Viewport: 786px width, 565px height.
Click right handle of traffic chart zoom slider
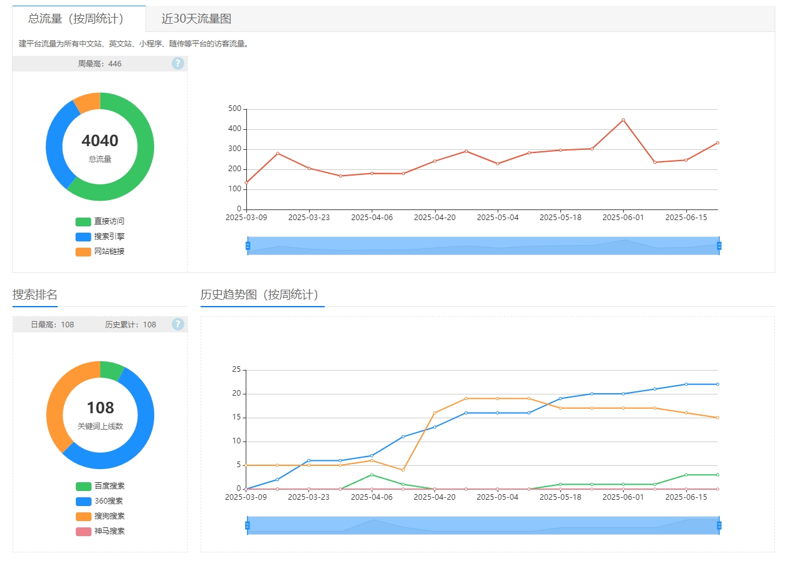pyautogui.click(x=719, y=246)
